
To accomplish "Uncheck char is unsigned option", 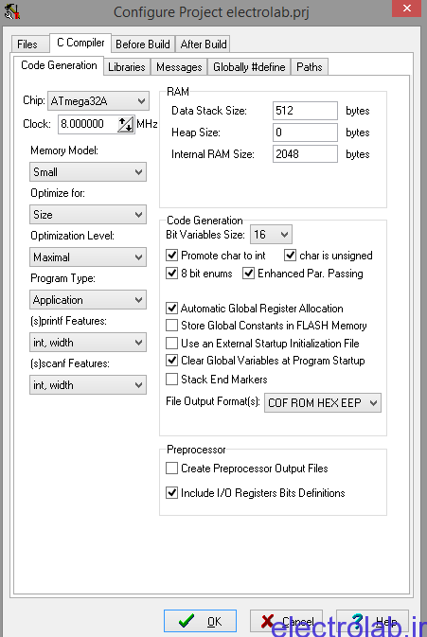I will (290, 256).
